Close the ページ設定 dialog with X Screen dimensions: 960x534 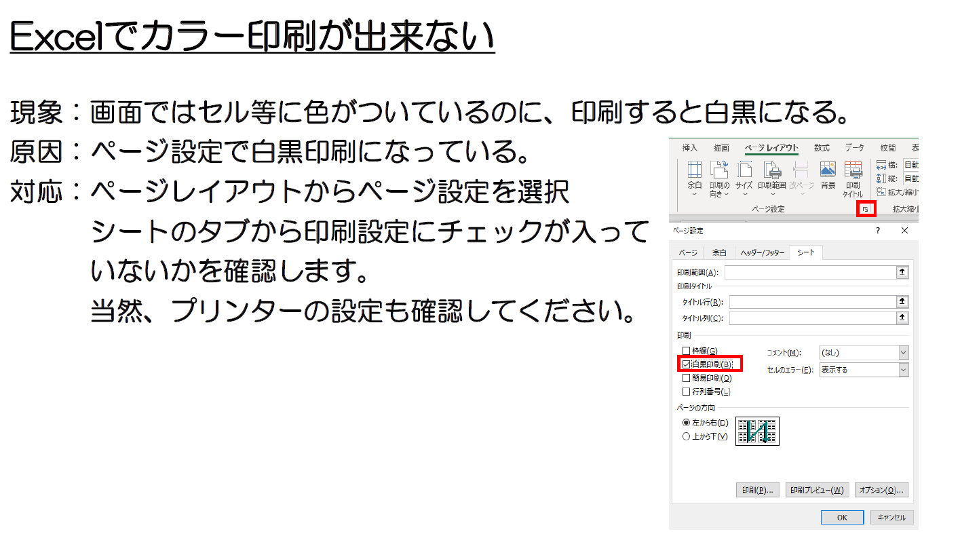(x=904, y=231)
